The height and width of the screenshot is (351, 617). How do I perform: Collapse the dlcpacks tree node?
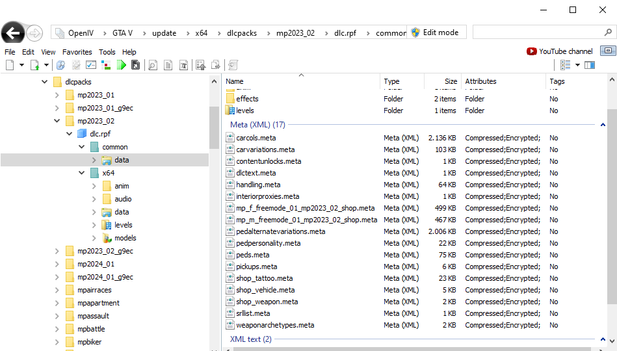(x=44, y=82)
